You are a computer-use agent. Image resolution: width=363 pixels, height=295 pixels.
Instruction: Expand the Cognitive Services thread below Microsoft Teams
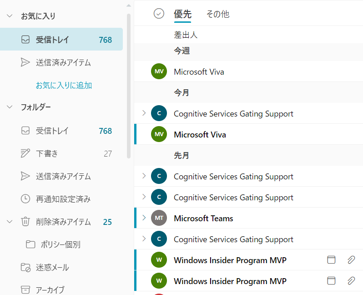tap(144, 239)
